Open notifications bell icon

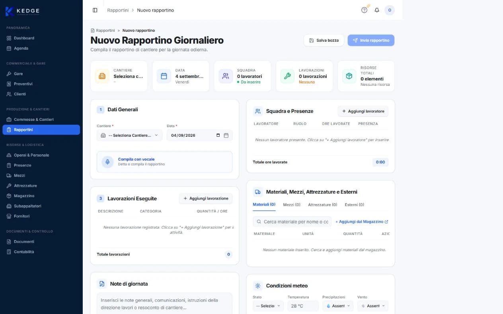(x=377, y=10)
